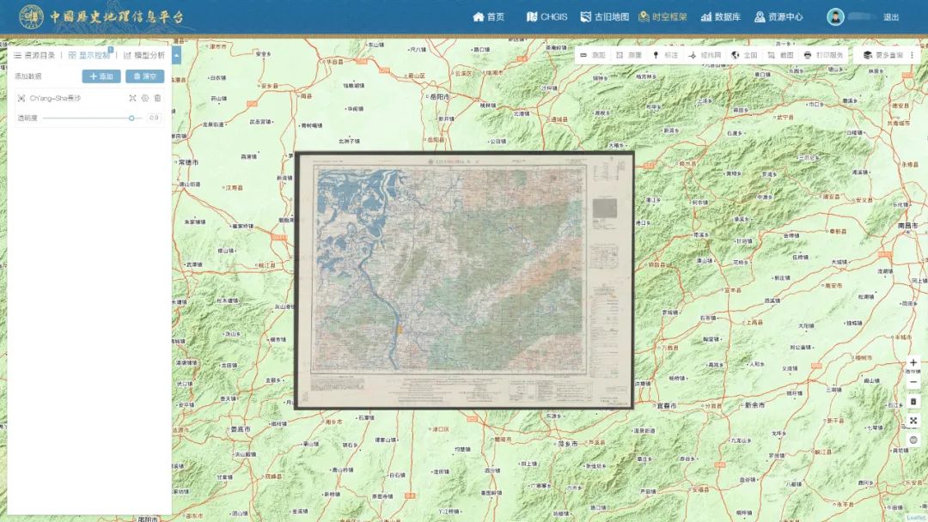Switch to the 模型分析 tab
Image resolution: width=928 pixels, height=522 pixels.
tap(143, 55)
